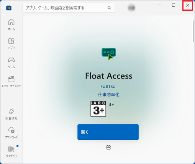Open the ダウンロード section

pos(11,133)
